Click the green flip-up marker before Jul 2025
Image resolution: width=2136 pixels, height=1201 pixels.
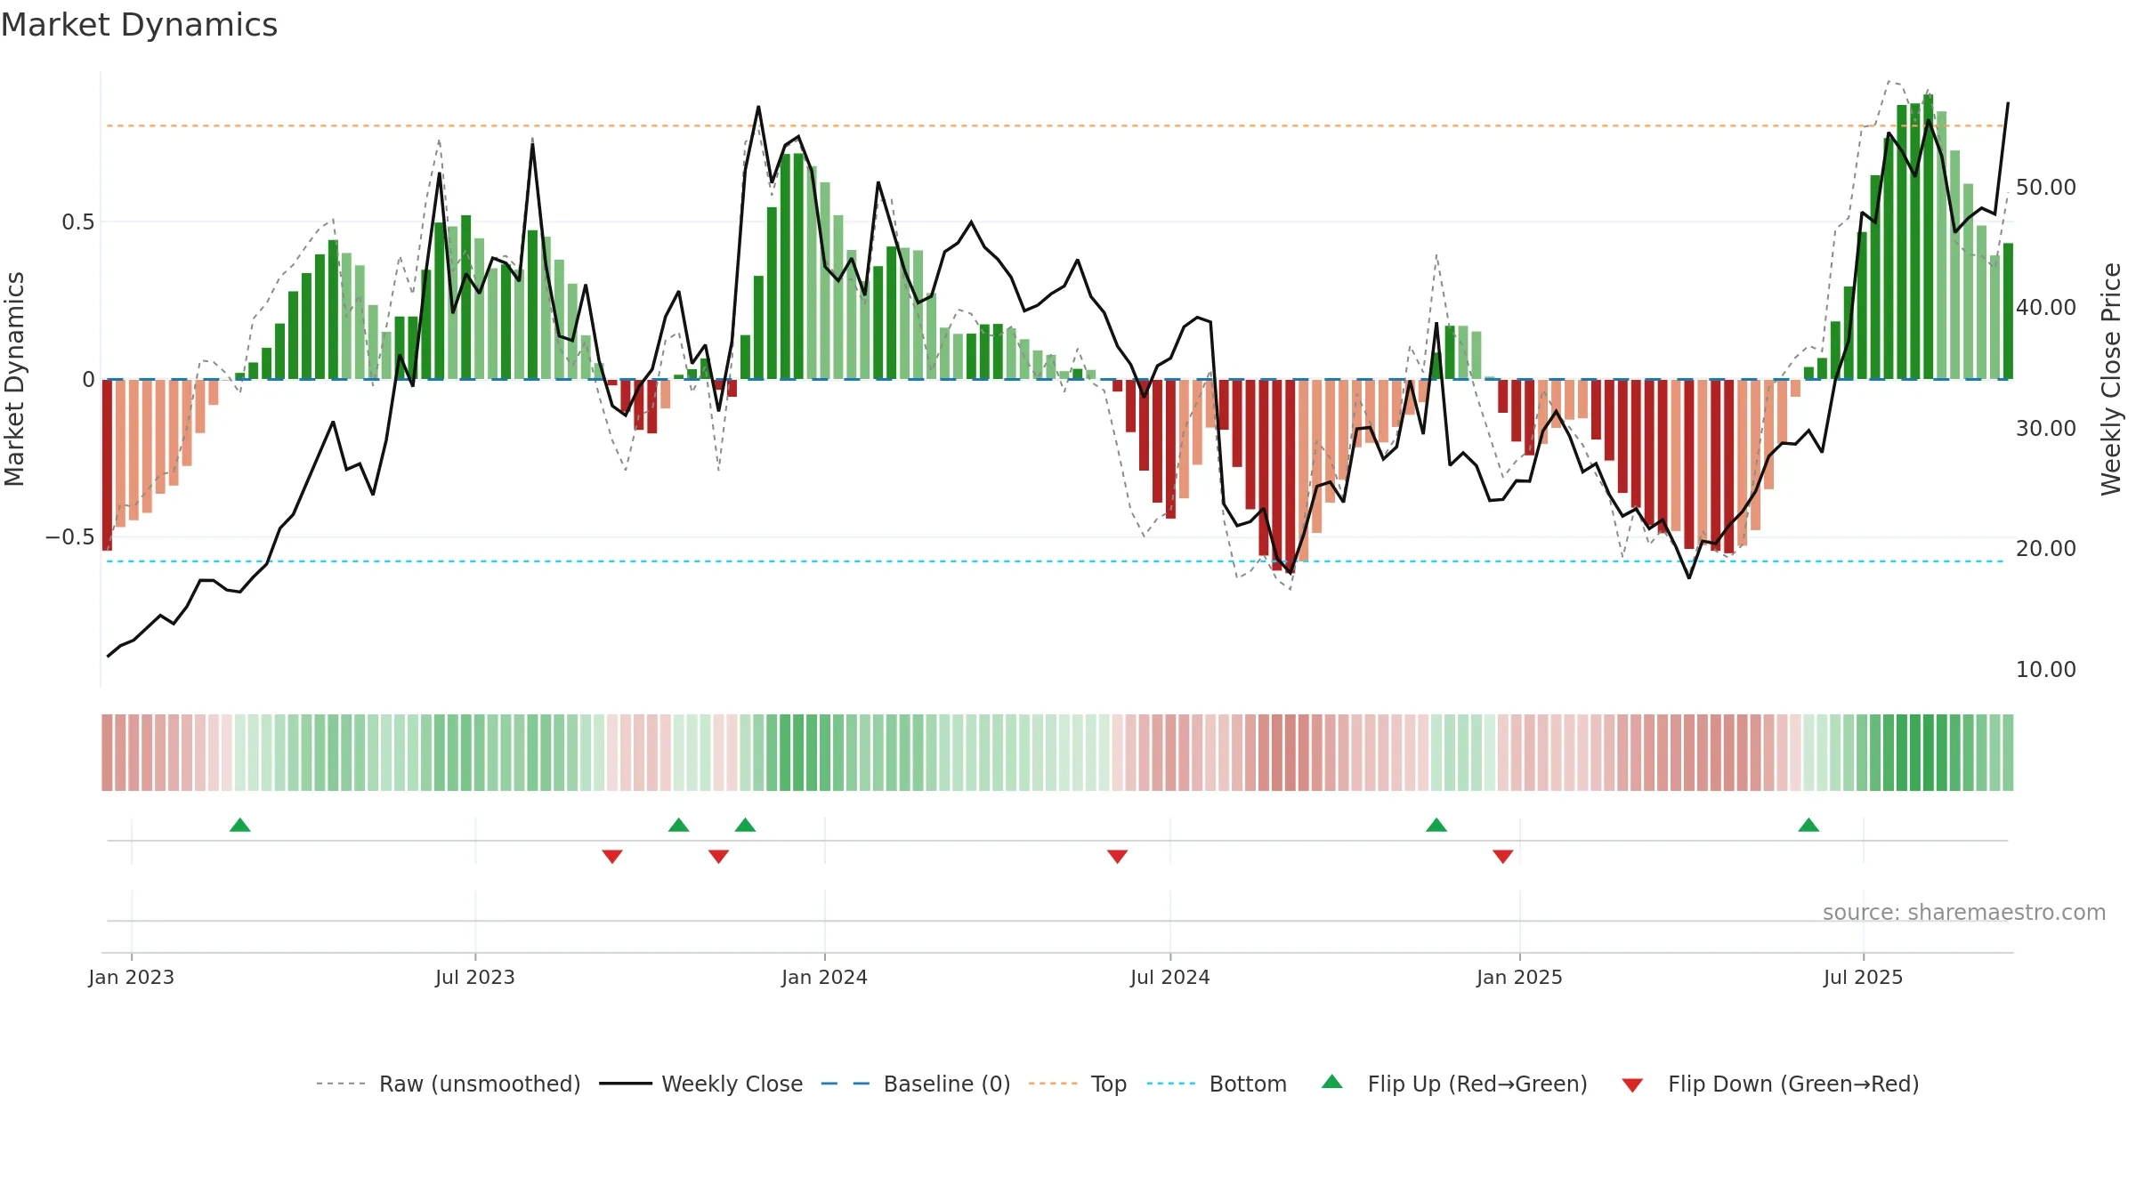point(1808,825)
